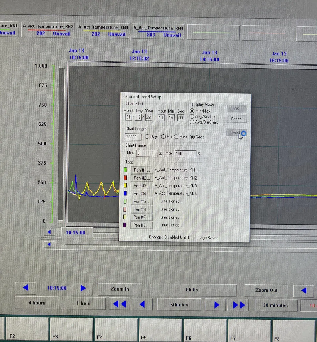The width and height of the screenshot is (317, 342).
Task: Click the F7 function key button
Action: tap(249, 331)
